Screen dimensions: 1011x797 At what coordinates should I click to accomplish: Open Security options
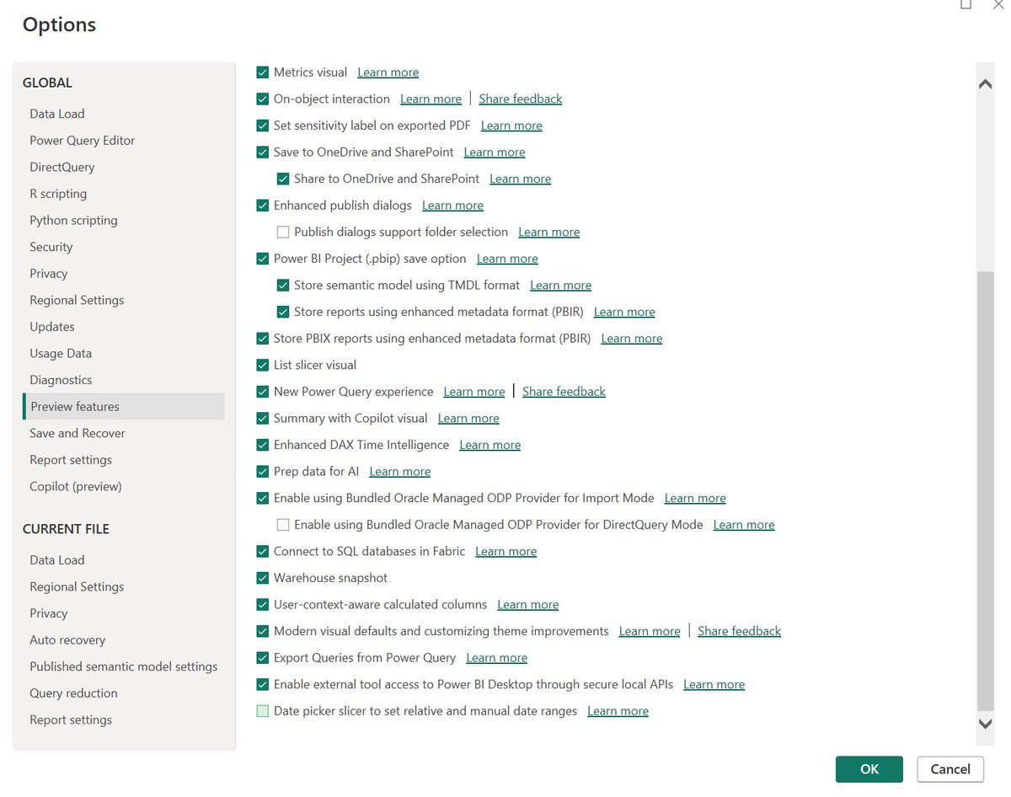tap(51, 247)
